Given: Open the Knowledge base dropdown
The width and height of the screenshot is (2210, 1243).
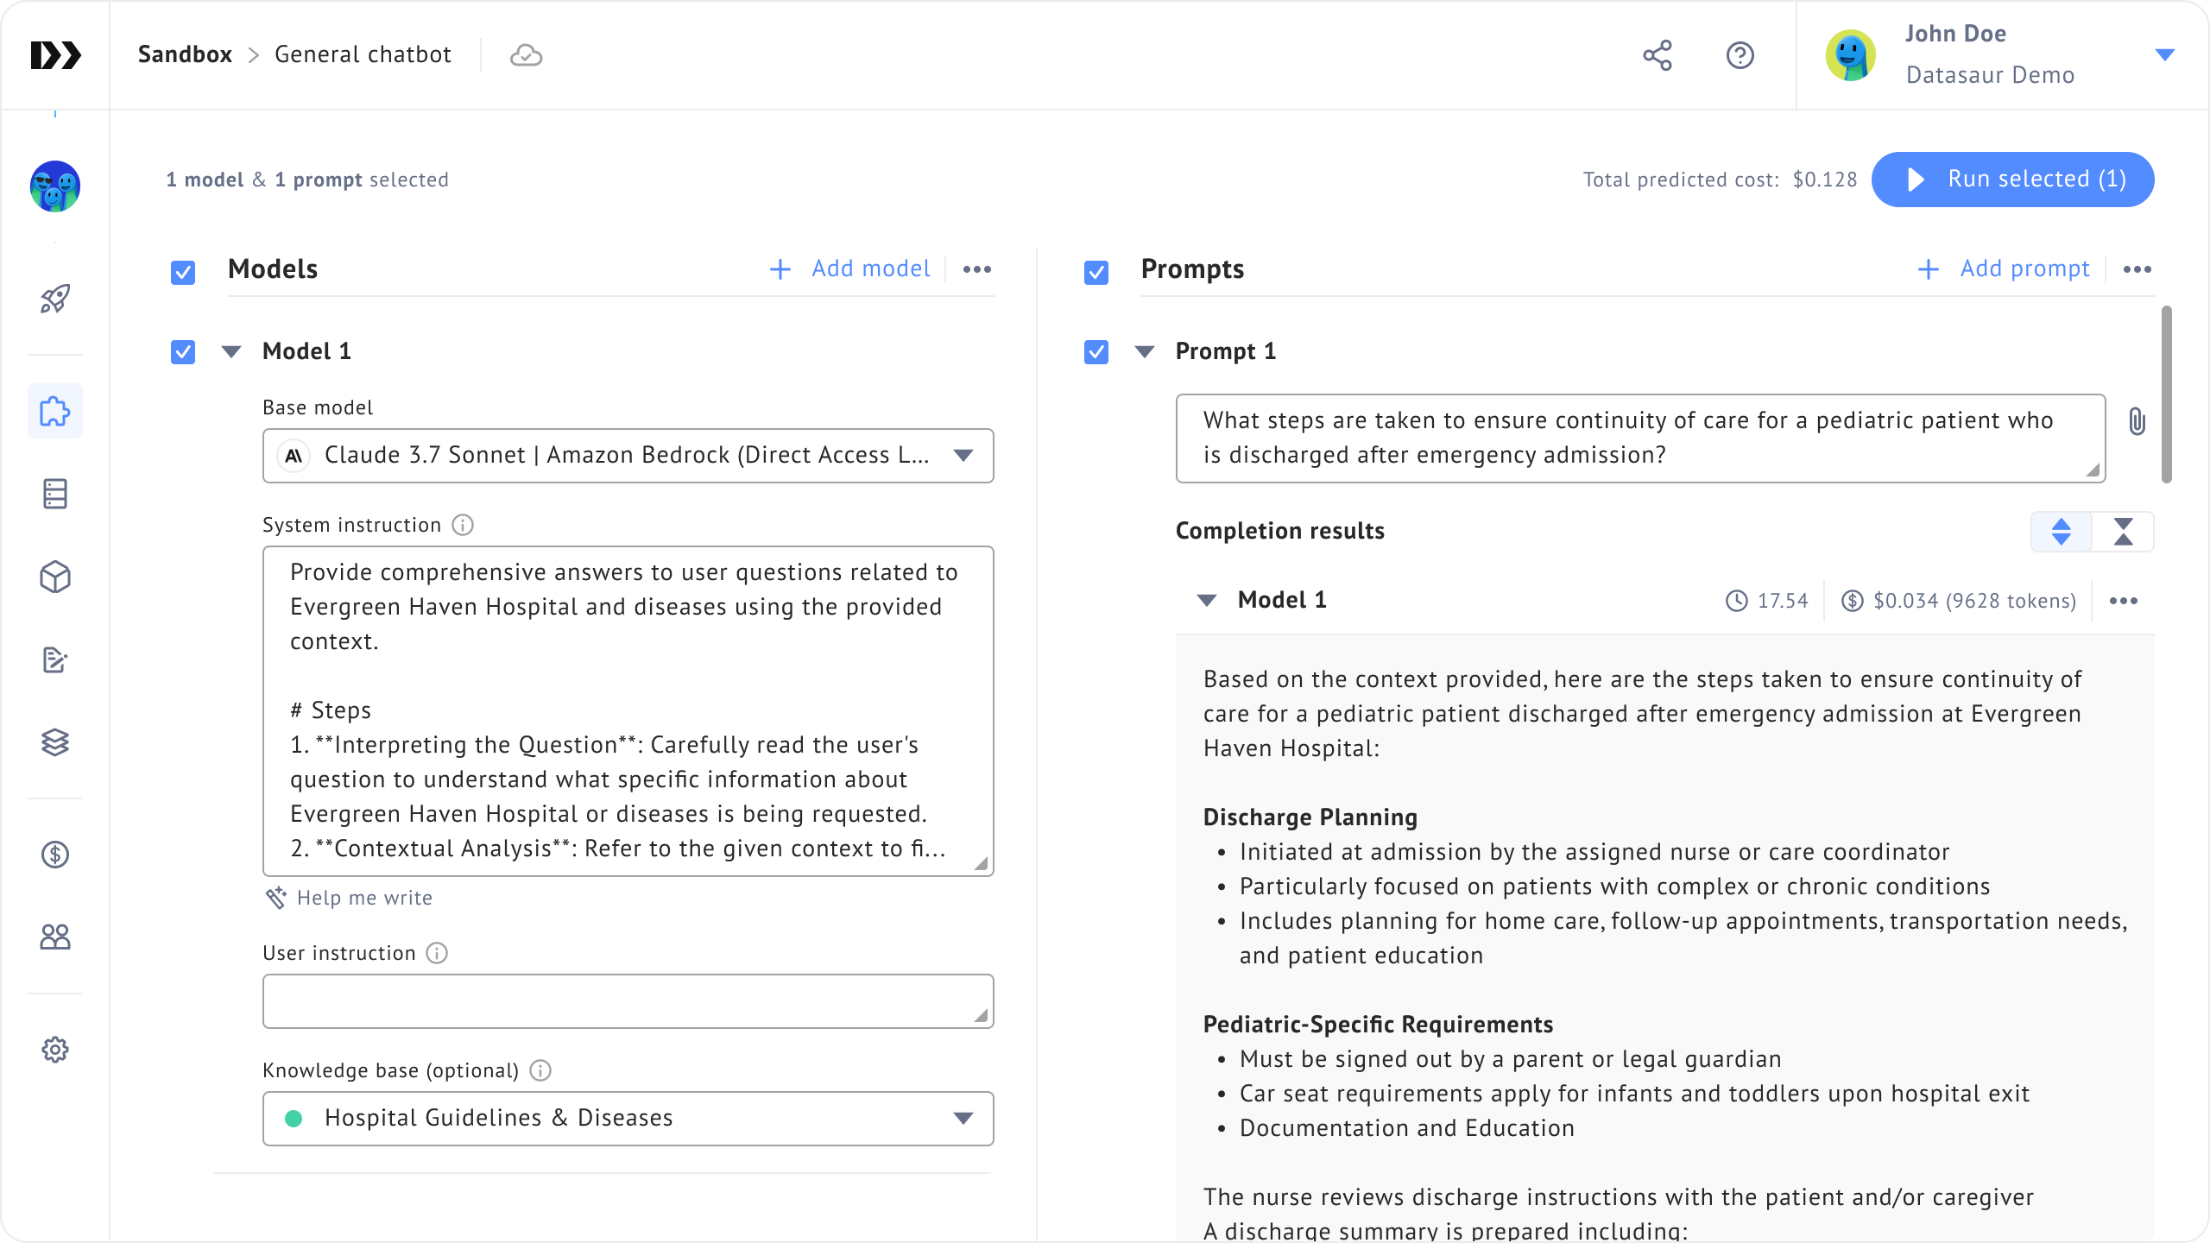Looking at the screenshot, I should 628,1118.
